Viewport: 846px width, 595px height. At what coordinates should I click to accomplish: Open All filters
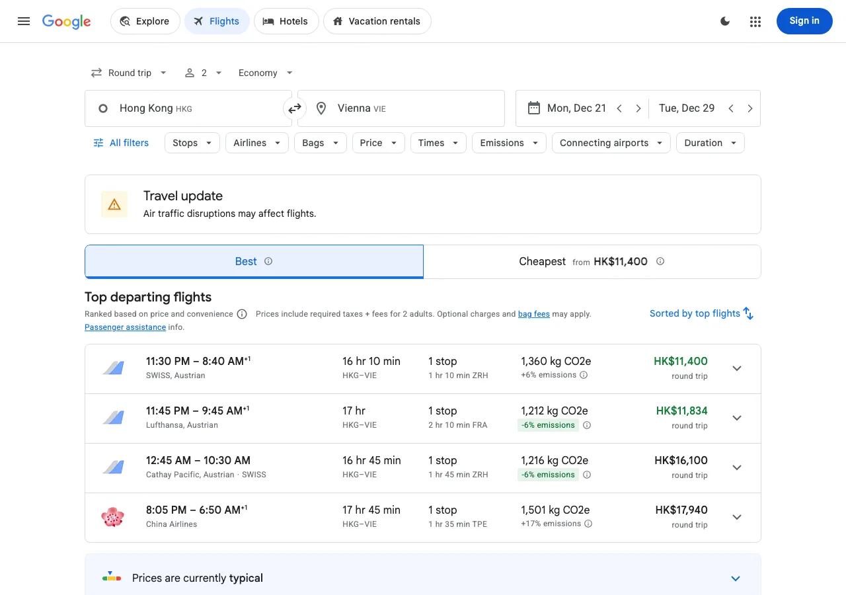point(121,143)
